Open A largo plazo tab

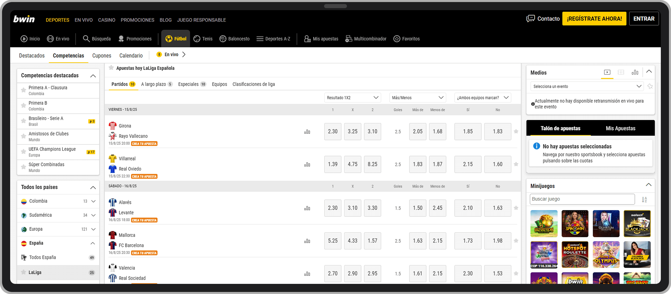[157, 84]
